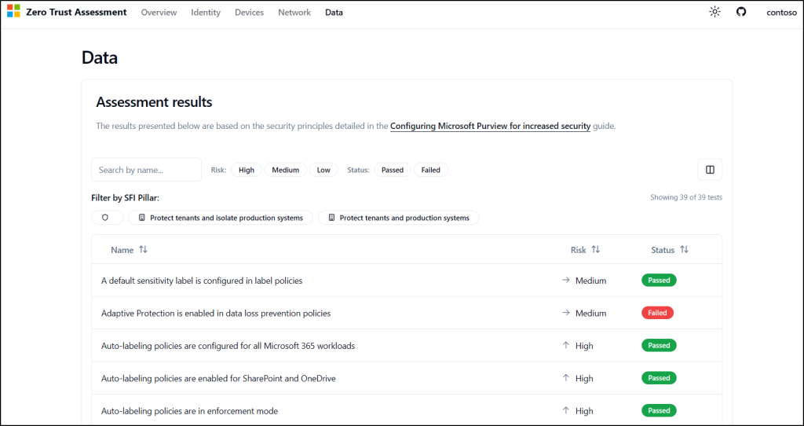This screenshot has height=426, width=804.
Task: Open Adaptive Protection test row
Action: (x=407, y=313)
